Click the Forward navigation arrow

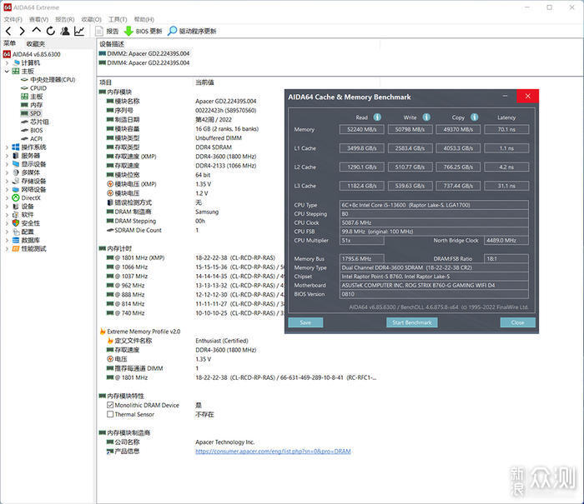tap(23, 32)
